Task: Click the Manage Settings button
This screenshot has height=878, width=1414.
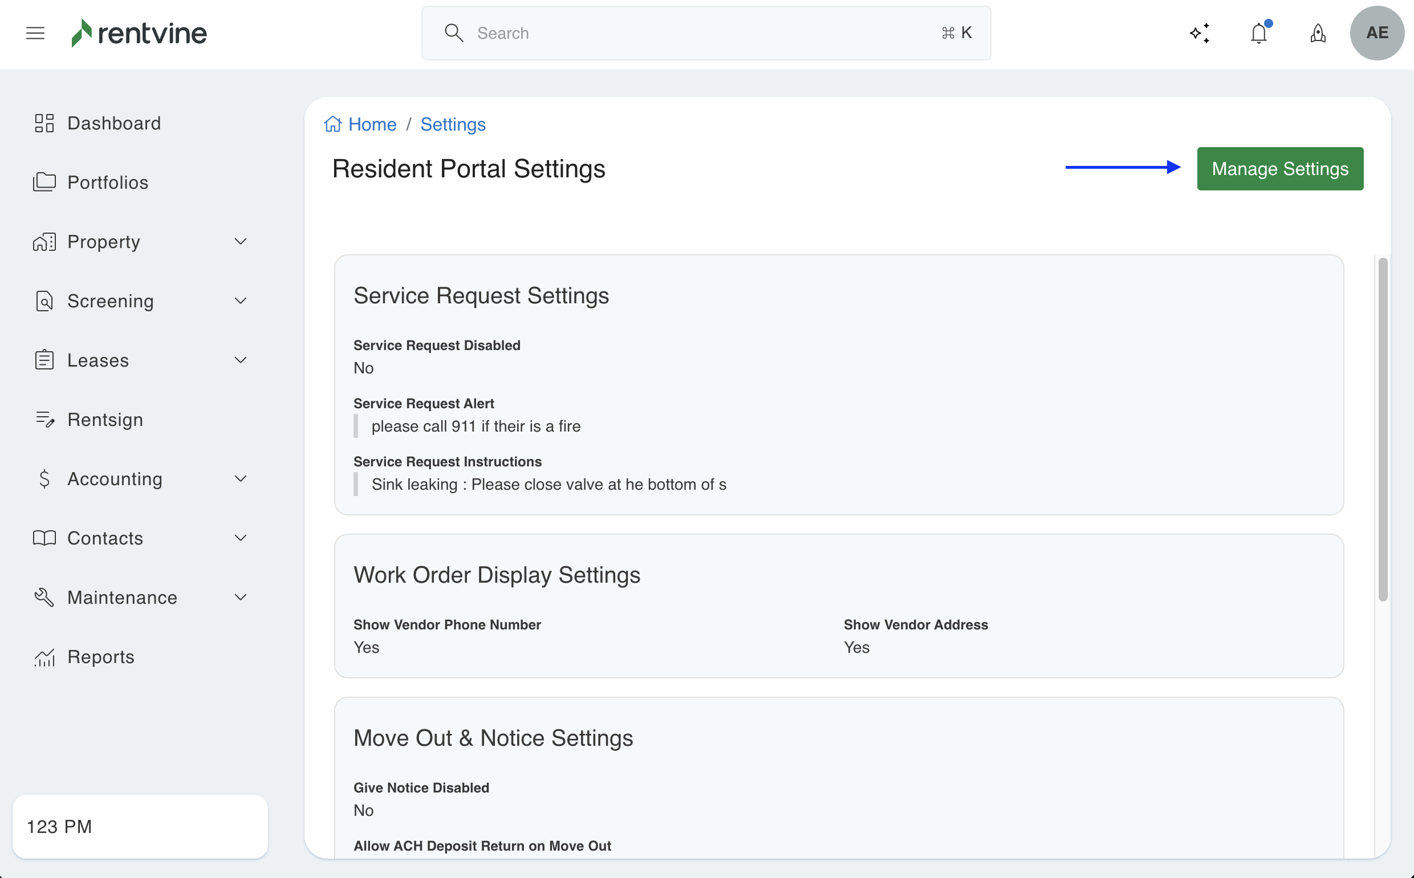Action: tap(1280, 169)
